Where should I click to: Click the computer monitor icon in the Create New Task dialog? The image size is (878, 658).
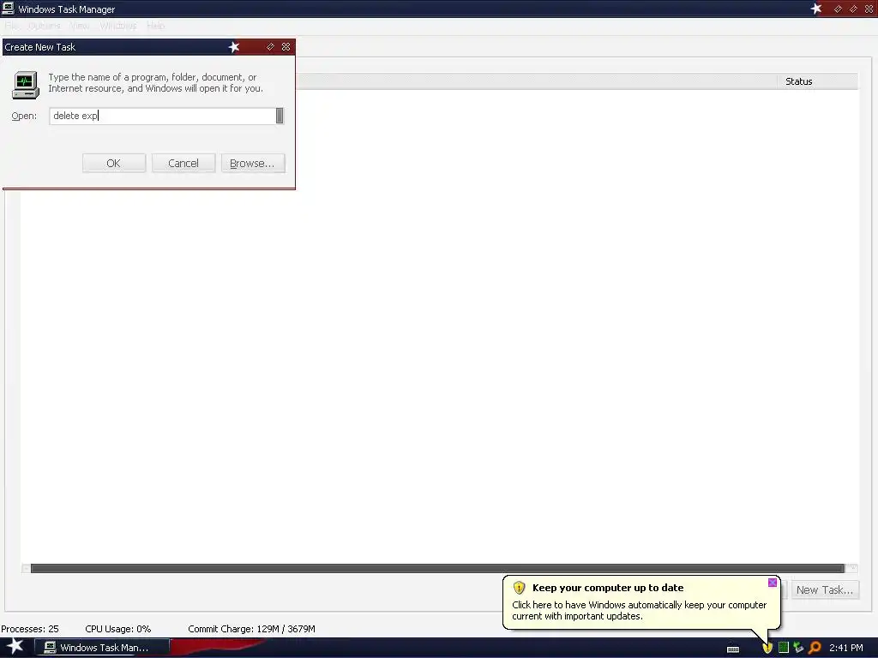click(25, 85)
